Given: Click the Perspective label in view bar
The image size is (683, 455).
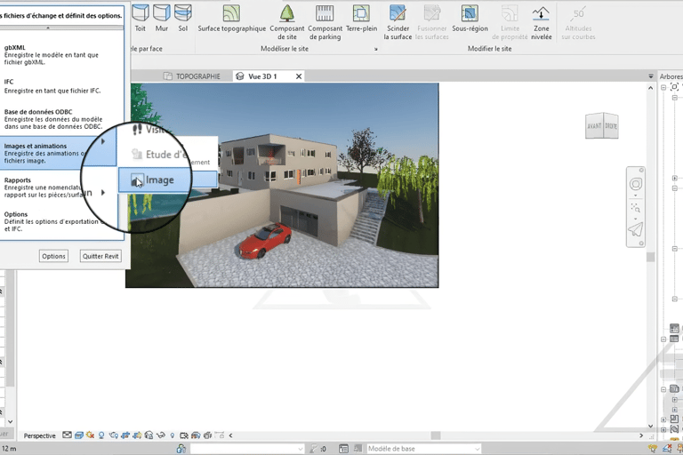Looking at the screenshot, I should tap(40, 435).
